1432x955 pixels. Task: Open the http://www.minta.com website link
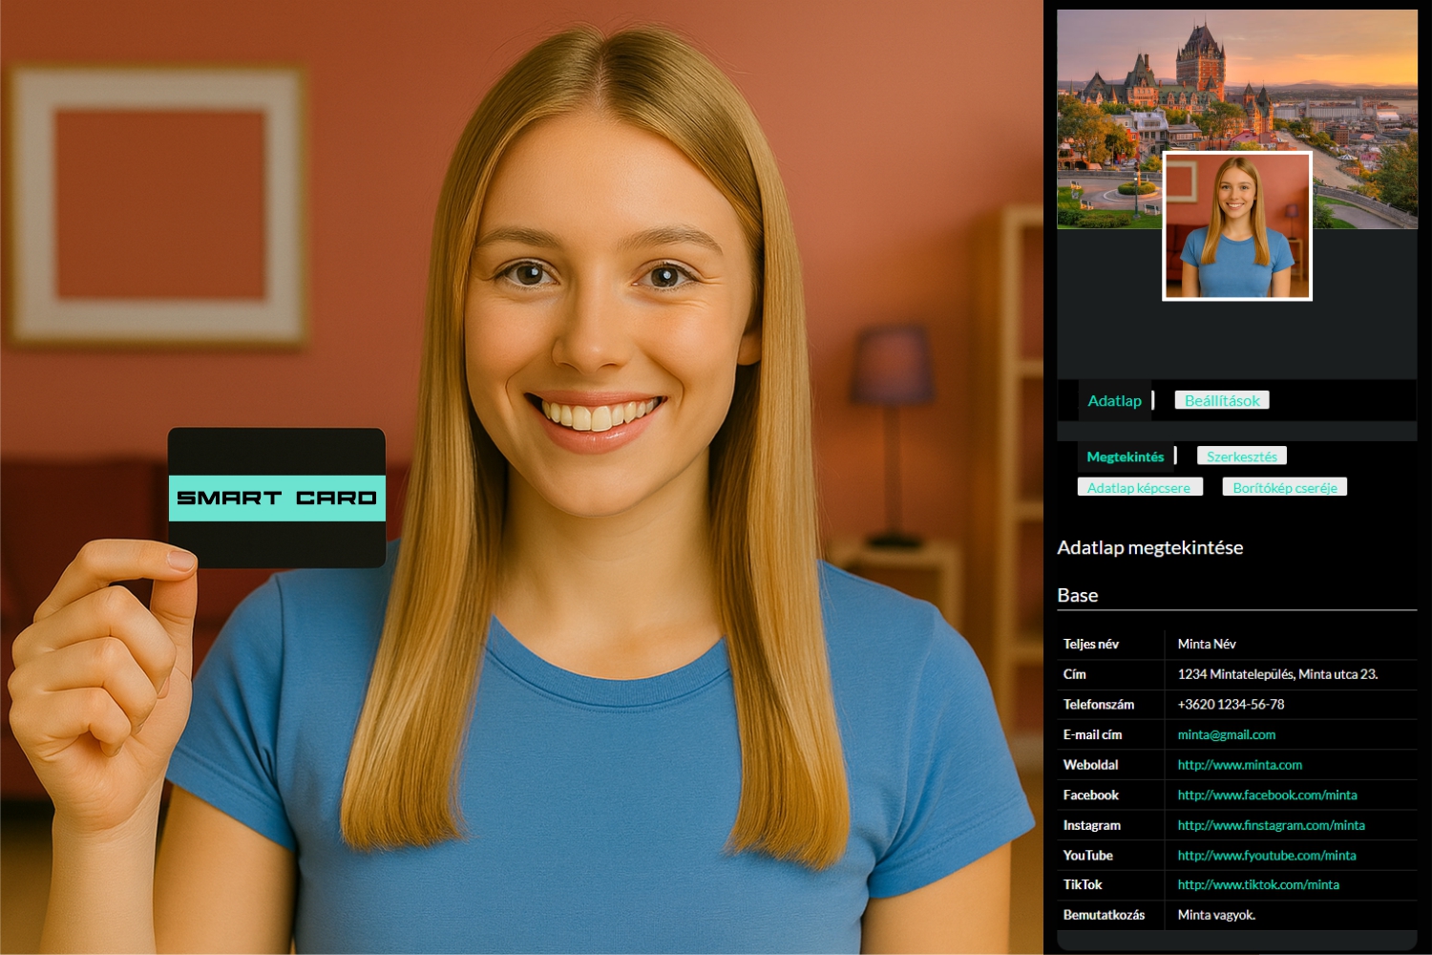pyautogui.click(x=1239, y=765)
